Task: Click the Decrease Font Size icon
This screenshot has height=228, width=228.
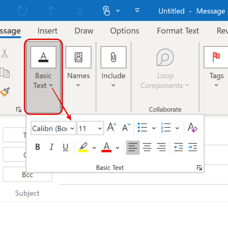Action: tap(126, 127)
